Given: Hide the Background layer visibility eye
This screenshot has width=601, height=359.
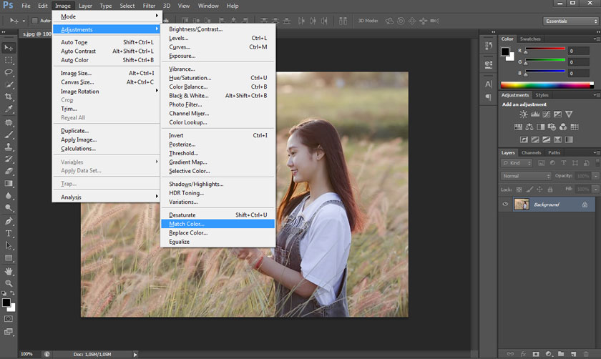Looking at the screenshot, I should [x=505, y=205].
